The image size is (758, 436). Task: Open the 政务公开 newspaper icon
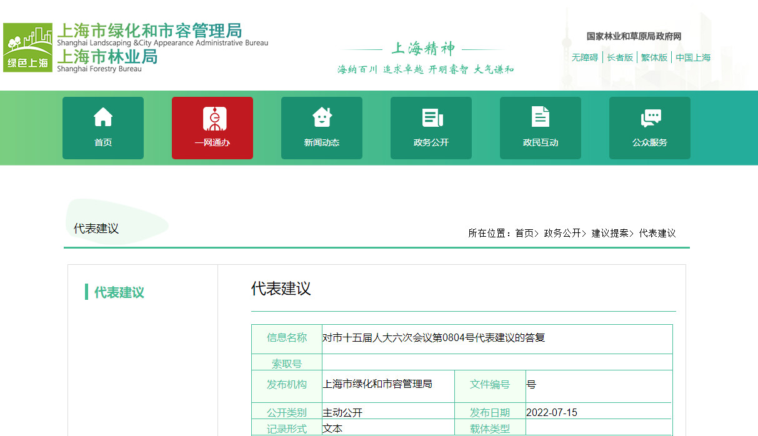coord(431,117)
